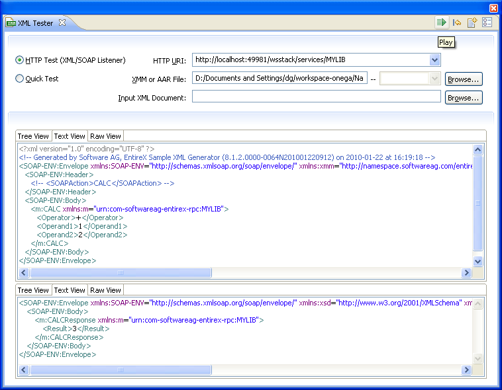Click the XML Tester tab file icon

[x=11, y=23]
